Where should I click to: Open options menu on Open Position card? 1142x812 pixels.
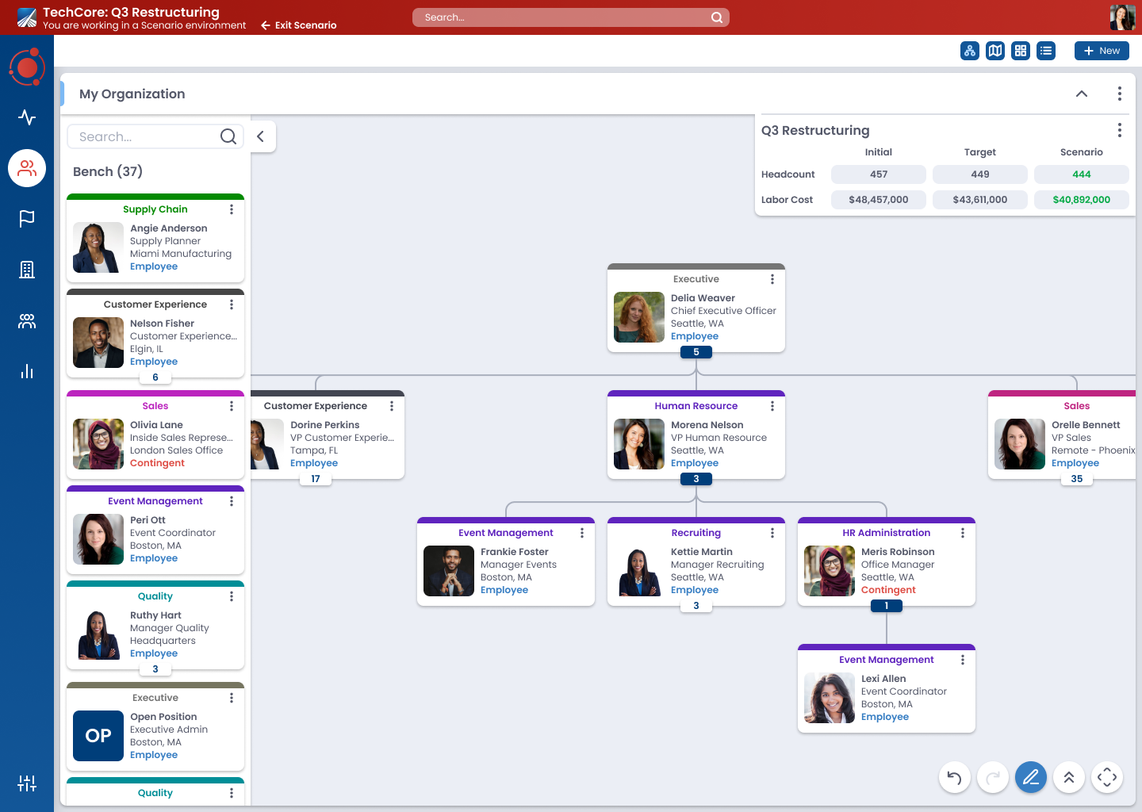coord(232,698)
